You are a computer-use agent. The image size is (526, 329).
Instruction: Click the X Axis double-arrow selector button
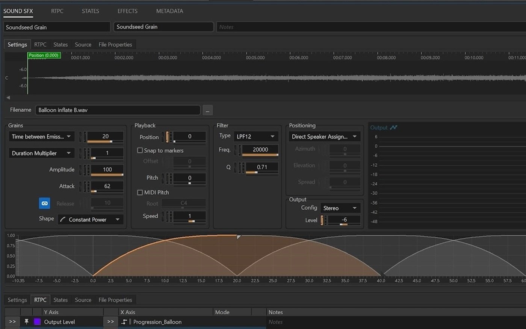pos(110,321)
